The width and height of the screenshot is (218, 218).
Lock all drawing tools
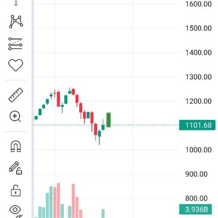coord(16,189)
